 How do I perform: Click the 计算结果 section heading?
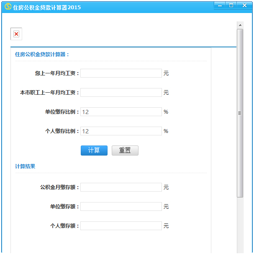point(25,166)
